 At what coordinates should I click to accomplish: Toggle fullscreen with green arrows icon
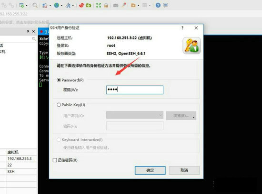click(x=99, y=5)
